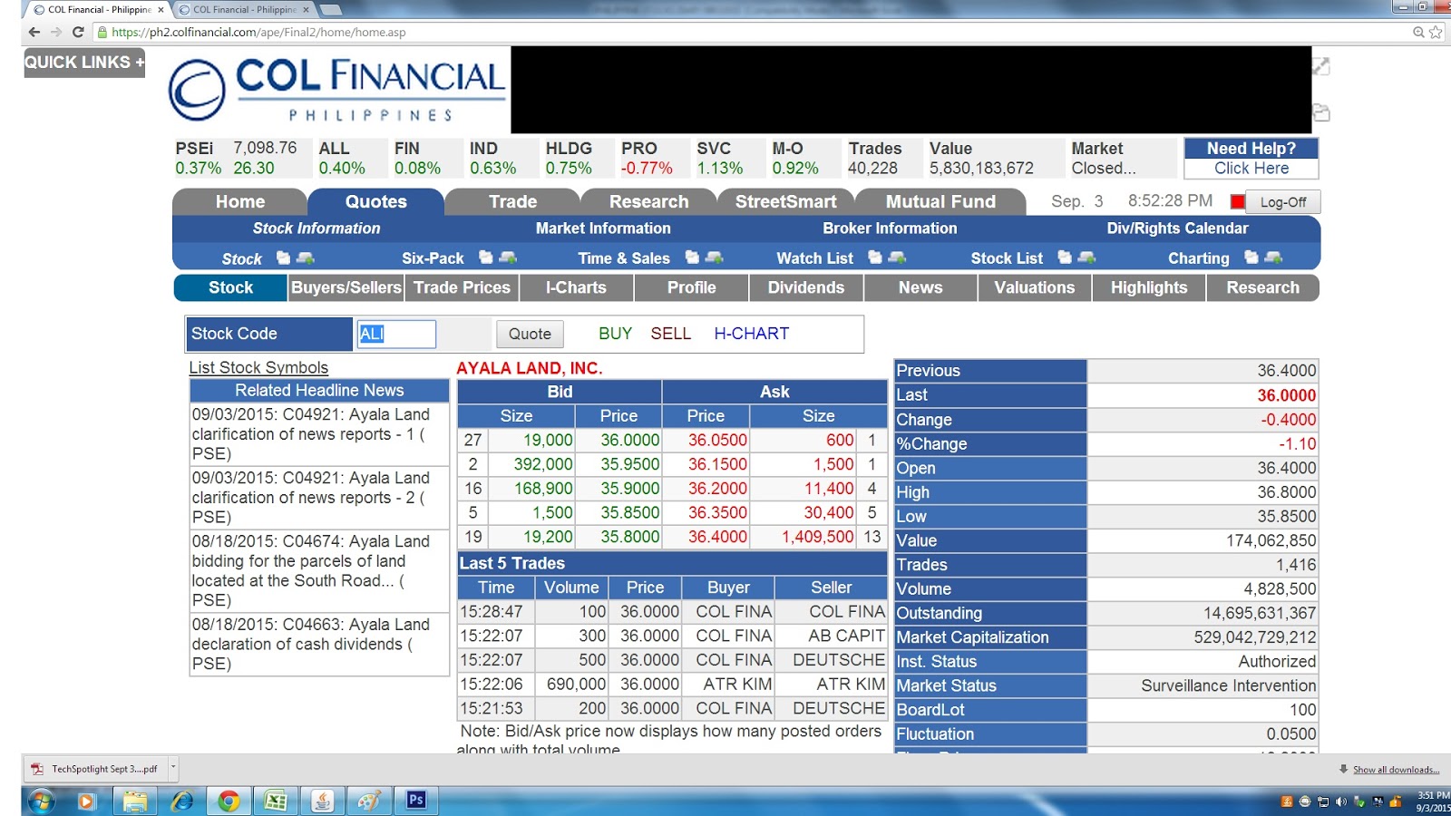The height and width of the screenshot is (816, 1451).
Task: Click the 690,000 volume trade cell
Action: point(572,685)
